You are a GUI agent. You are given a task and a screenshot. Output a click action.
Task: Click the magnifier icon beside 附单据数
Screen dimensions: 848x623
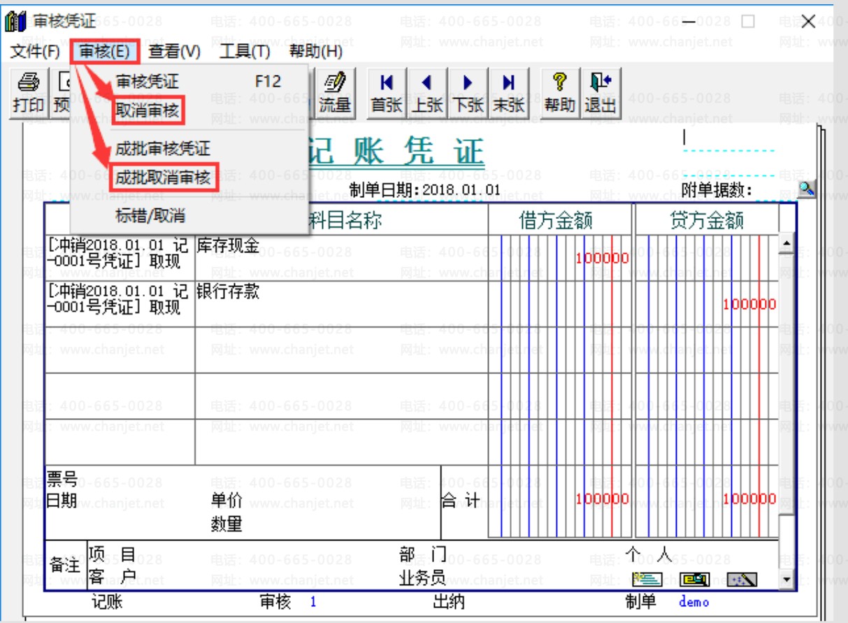pyautogui.click(x=807, y=189)
